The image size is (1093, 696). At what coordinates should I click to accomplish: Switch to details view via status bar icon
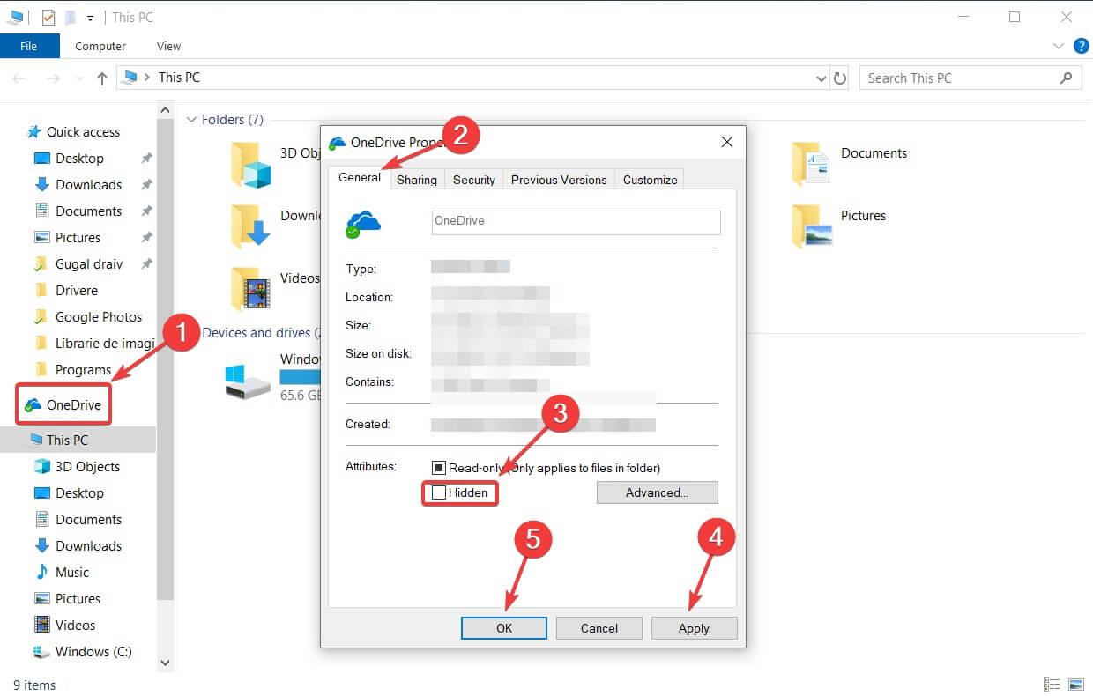[x=1051, y=685]
